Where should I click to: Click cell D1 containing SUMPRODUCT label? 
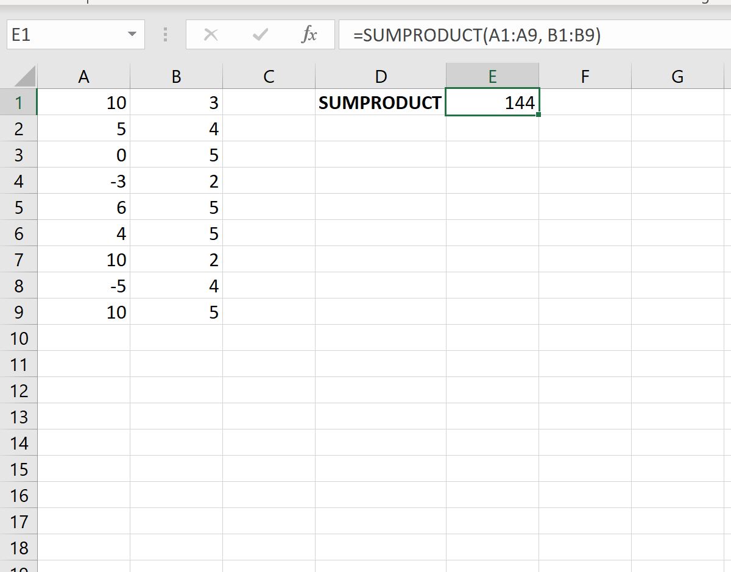click(x=380, y=102)
